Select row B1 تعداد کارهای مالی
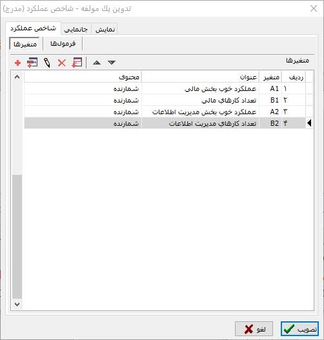 pos(168,100)
